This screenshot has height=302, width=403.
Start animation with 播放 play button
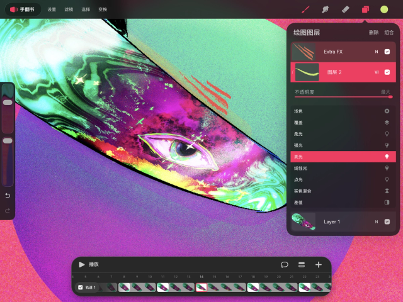tap(82, 264)
